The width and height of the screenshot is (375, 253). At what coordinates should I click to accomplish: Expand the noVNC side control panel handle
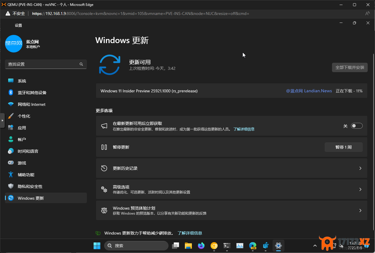pyautogui.click(x=2, y=120)
